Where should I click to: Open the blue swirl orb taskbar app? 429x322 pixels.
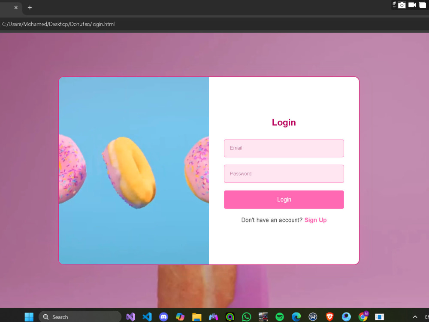point(346,317)
